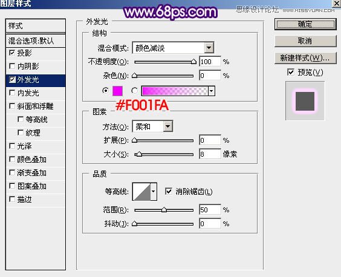Click the contour curve thumbnail
This screenshot has width=341, height=277.
point(141,192)
